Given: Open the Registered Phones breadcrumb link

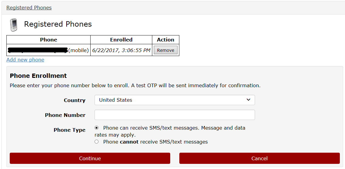Looking at the screenshot, I should point(29,8).
